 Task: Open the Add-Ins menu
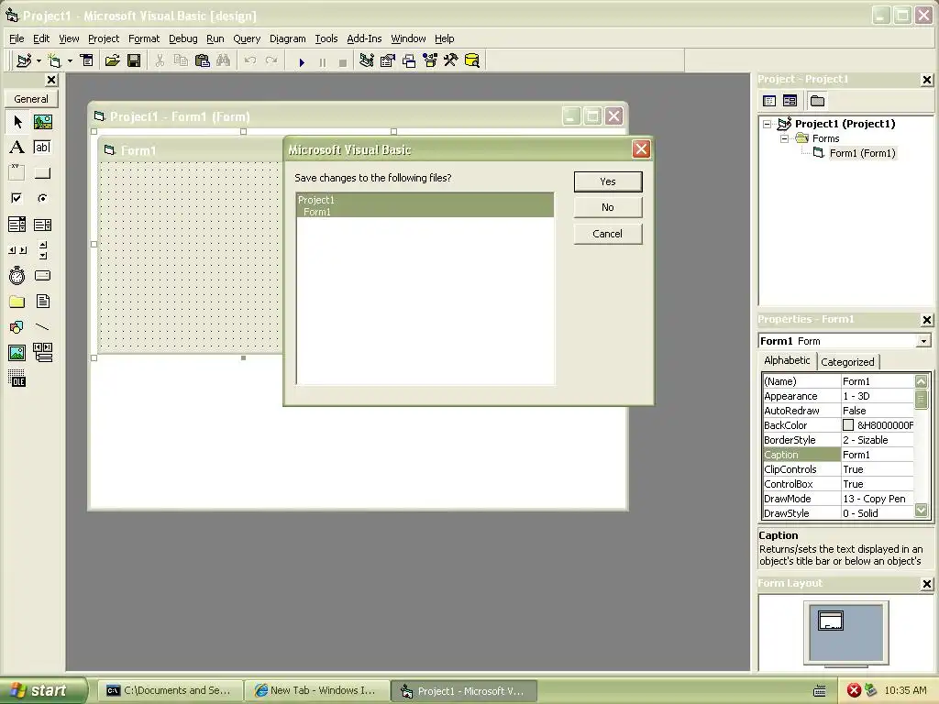(364, 38)
